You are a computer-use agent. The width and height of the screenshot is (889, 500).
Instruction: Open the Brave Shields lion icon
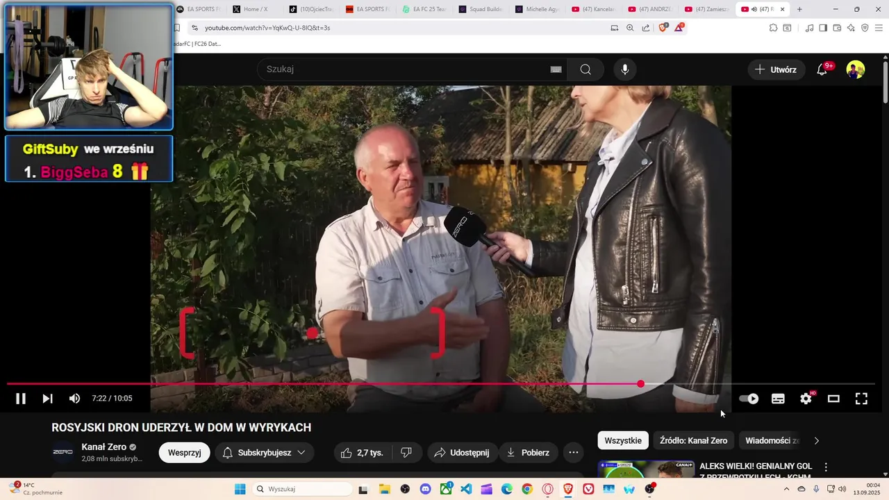663,28
